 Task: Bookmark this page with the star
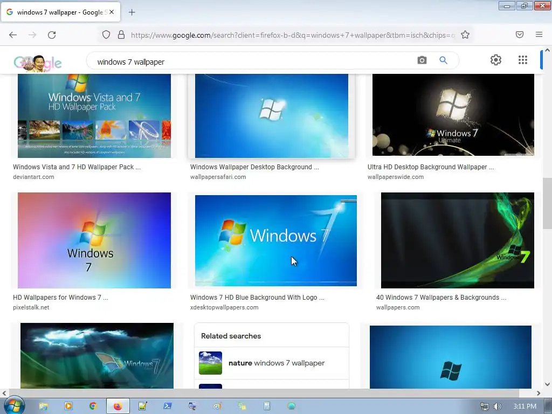point(465,34)
